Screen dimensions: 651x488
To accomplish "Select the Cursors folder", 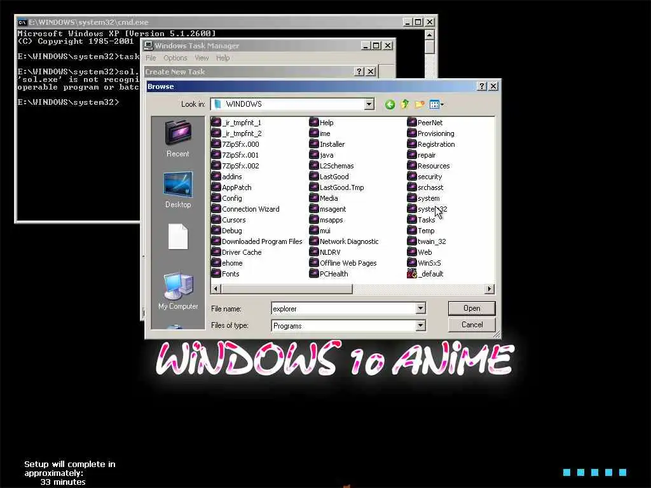I will pos(228,220).
